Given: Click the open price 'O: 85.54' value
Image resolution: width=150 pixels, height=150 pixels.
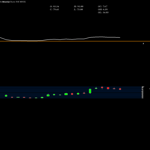Looking at the screenshot, I should pyautogui.click(x=54, y=7).
